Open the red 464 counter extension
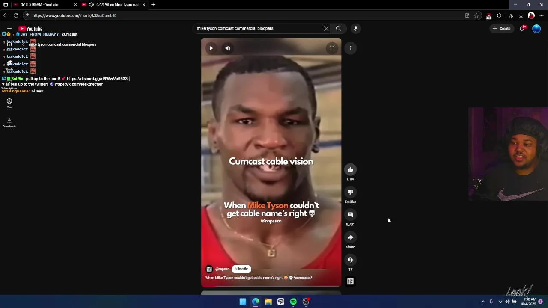The image size is (548, 308). [x=488, y=16]
